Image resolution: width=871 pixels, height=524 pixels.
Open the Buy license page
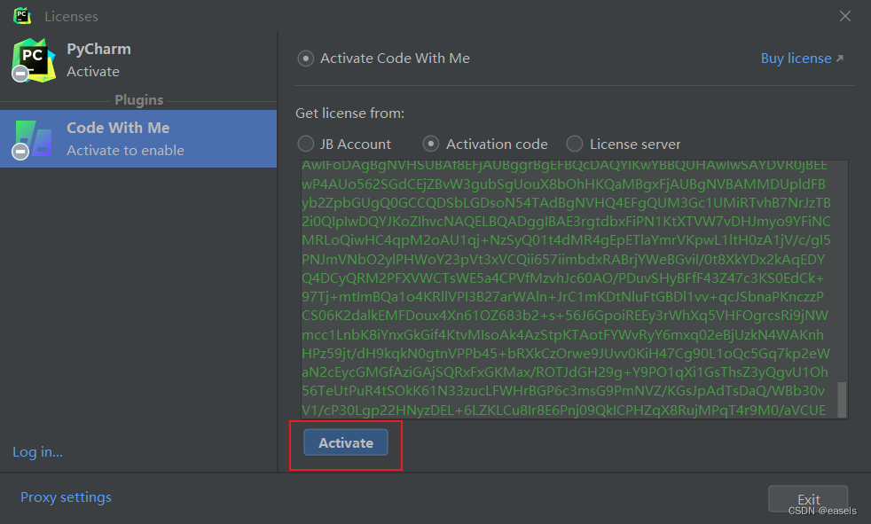(x=796, y=57)
